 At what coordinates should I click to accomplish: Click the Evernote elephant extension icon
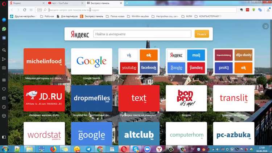pos(241,10)
